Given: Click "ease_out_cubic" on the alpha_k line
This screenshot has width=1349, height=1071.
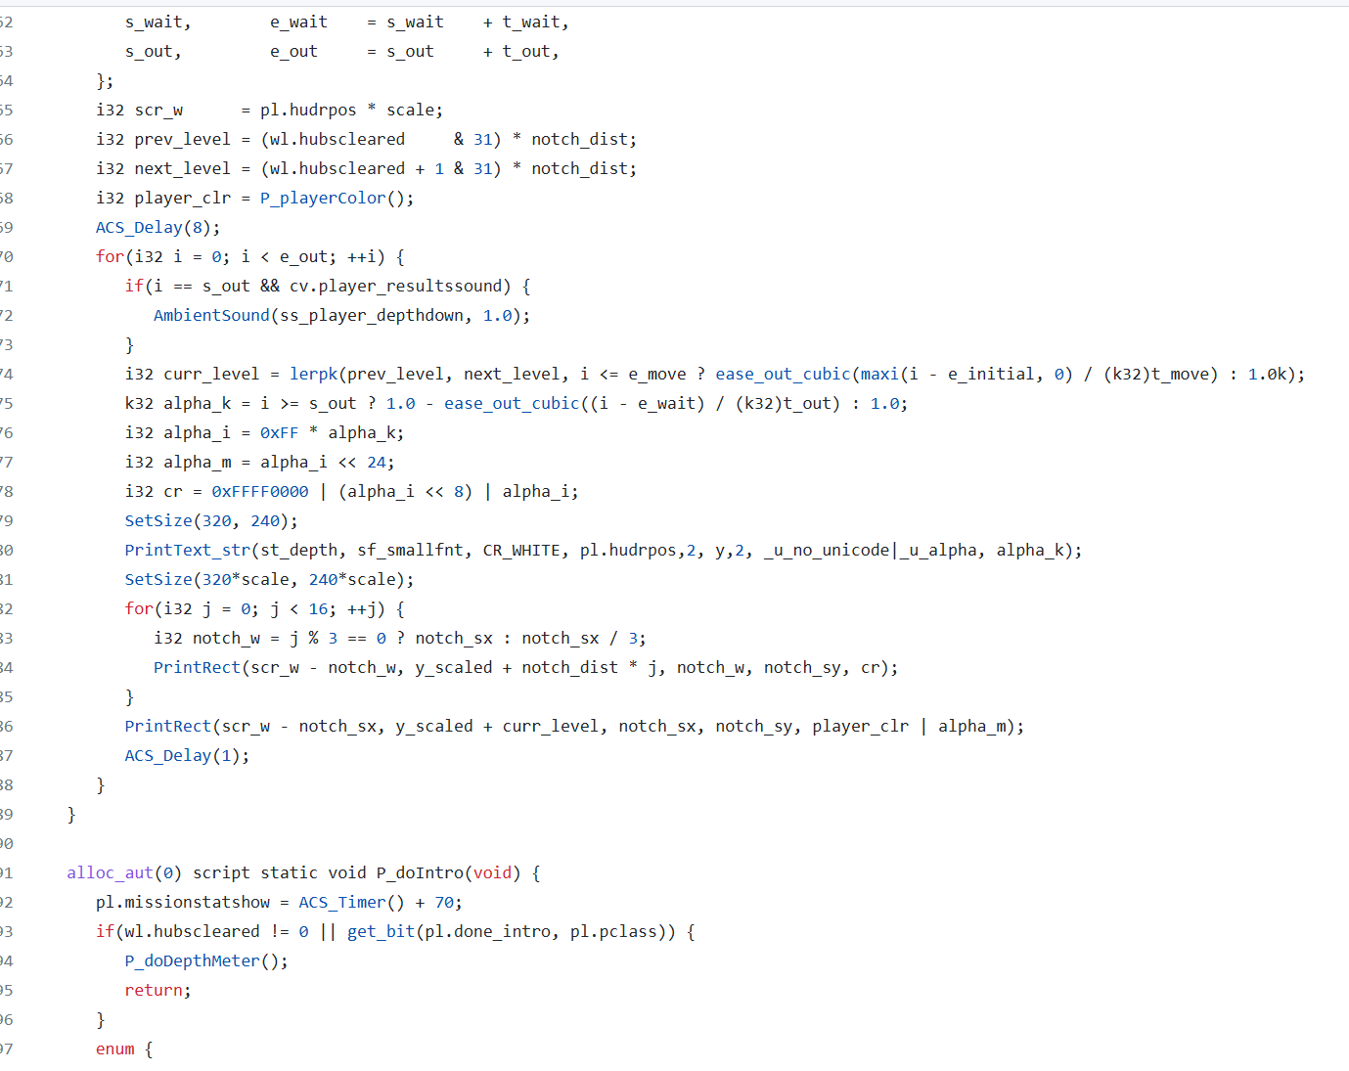Looking at the screenshot, I should coord(512,403).
